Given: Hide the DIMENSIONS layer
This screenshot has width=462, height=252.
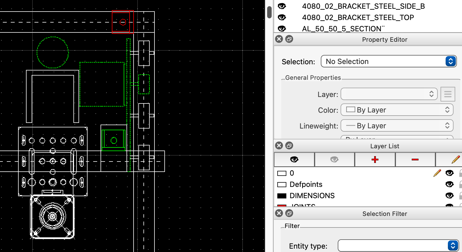Looking at the screenshot, I should point(449,196).
